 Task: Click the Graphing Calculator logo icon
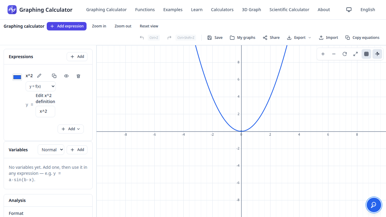(12, 10)
